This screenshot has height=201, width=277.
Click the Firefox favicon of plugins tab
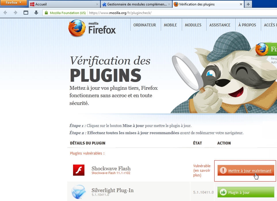pos(176,4)
